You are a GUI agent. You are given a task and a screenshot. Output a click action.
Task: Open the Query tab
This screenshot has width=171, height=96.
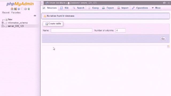[x=93, y=8]
